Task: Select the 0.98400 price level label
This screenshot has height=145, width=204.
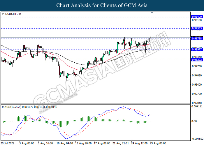Action: coord(197,17)
